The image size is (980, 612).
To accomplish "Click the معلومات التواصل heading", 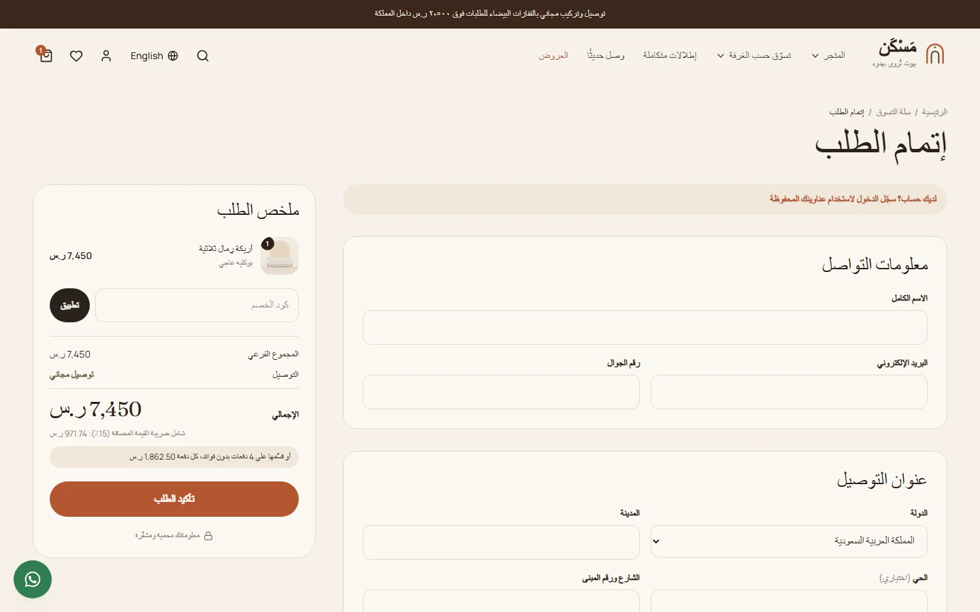I will [x=875, y=265].
